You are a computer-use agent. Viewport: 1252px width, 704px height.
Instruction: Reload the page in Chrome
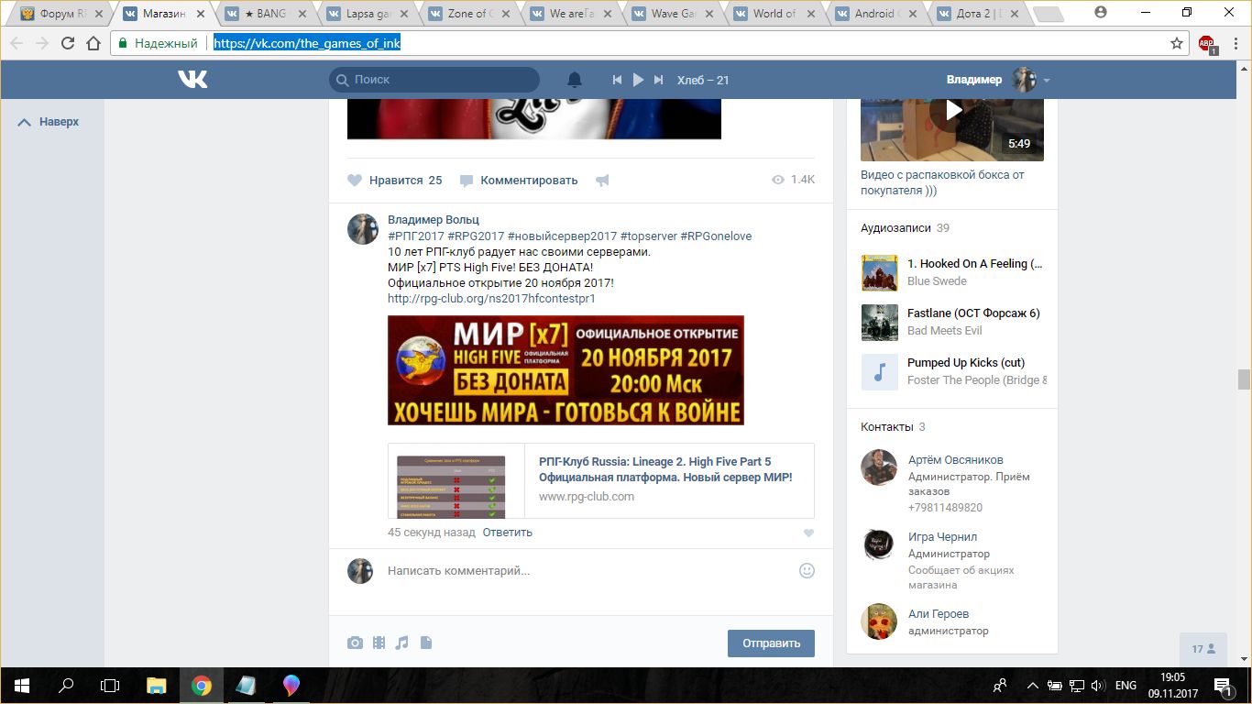tap(68, 43)
